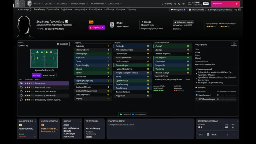
Task: Toggle Σημαντικά attribute highlight legend
Action: point(125,114)
